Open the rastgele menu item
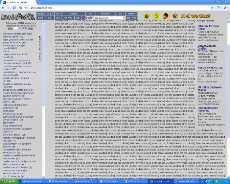The image size is (230, 184). tap(41, 14)
